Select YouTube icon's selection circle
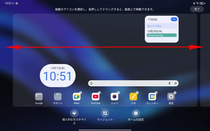Screen dimensions: 210x131 [99, 93]
